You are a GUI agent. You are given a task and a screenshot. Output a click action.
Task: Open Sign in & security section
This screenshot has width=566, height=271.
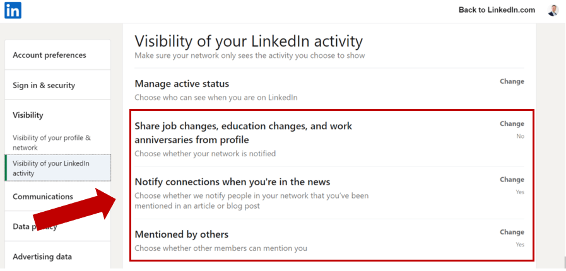[x=44, y=85]
